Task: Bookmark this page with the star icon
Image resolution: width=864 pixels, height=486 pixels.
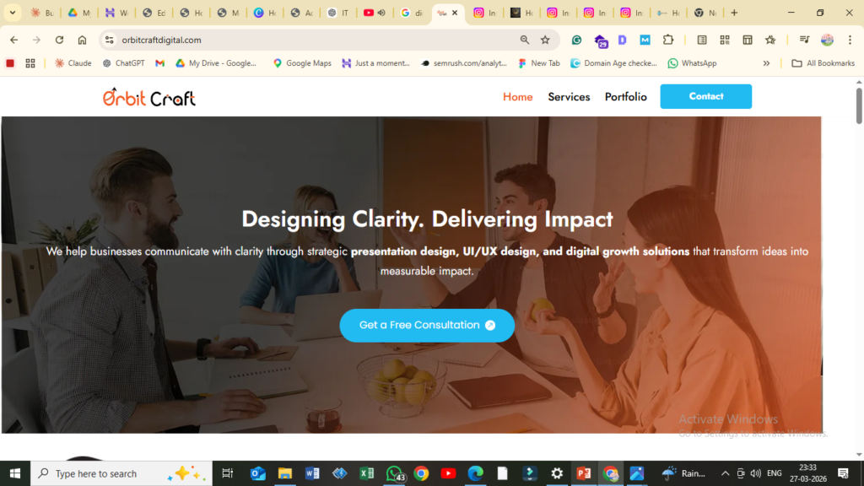Action: [545, 40]
